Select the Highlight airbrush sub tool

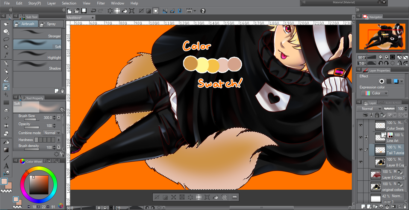pos(37,55)
